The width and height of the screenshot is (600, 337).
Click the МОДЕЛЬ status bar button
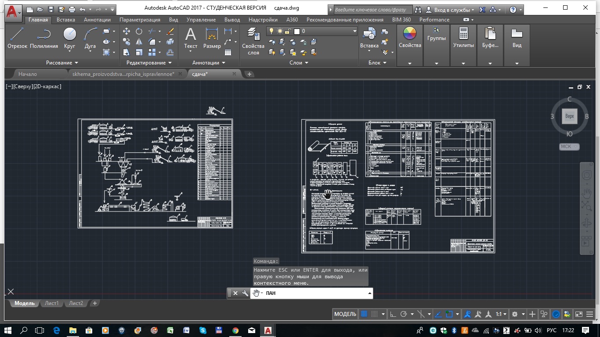point(345,314)
